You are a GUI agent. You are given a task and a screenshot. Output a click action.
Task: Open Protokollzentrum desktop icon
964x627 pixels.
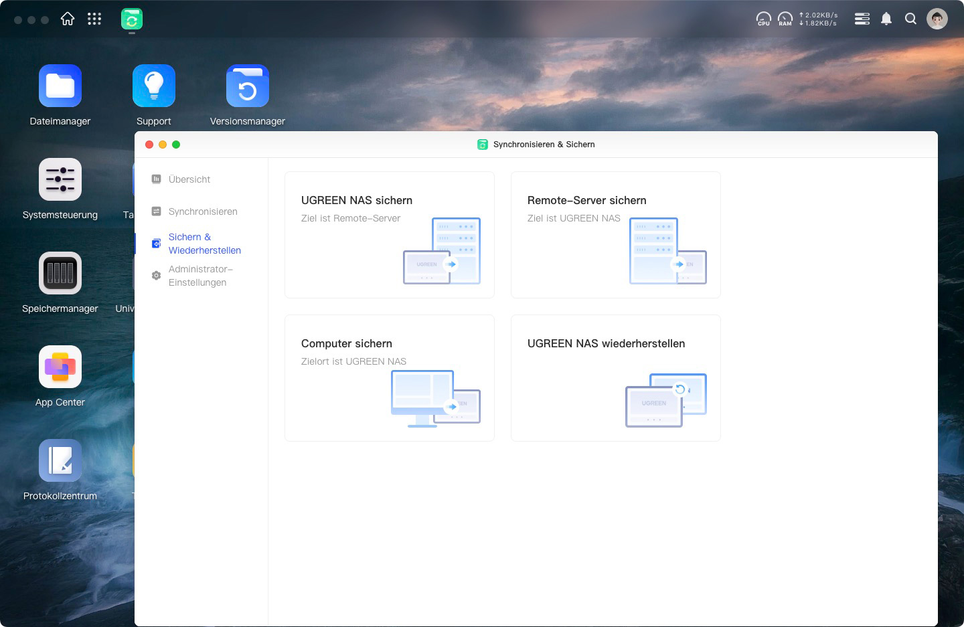coord(60,460)
